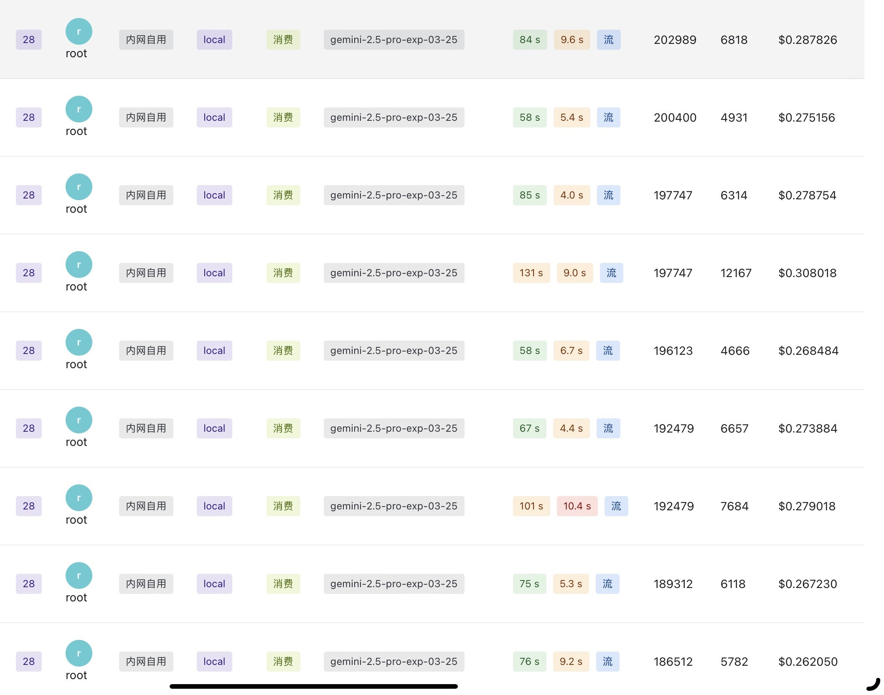Image resolution: width=884 pixels, height=695 pixels.
Task: Click root avatar in the $0.262050 row
Action: 79,653
